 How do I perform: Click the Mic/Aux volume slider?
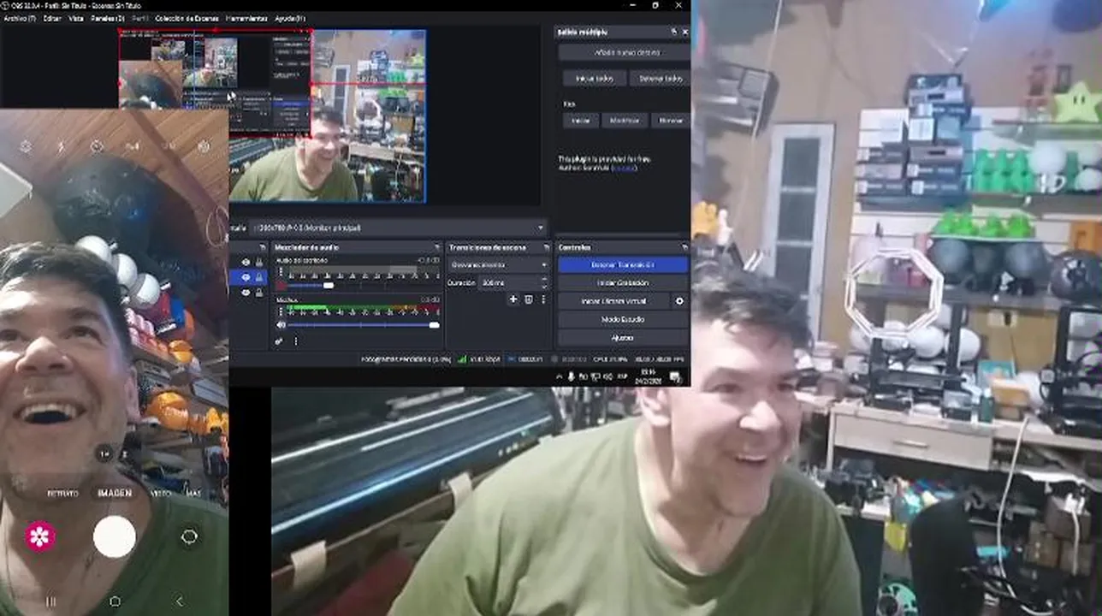click(364, 325)
